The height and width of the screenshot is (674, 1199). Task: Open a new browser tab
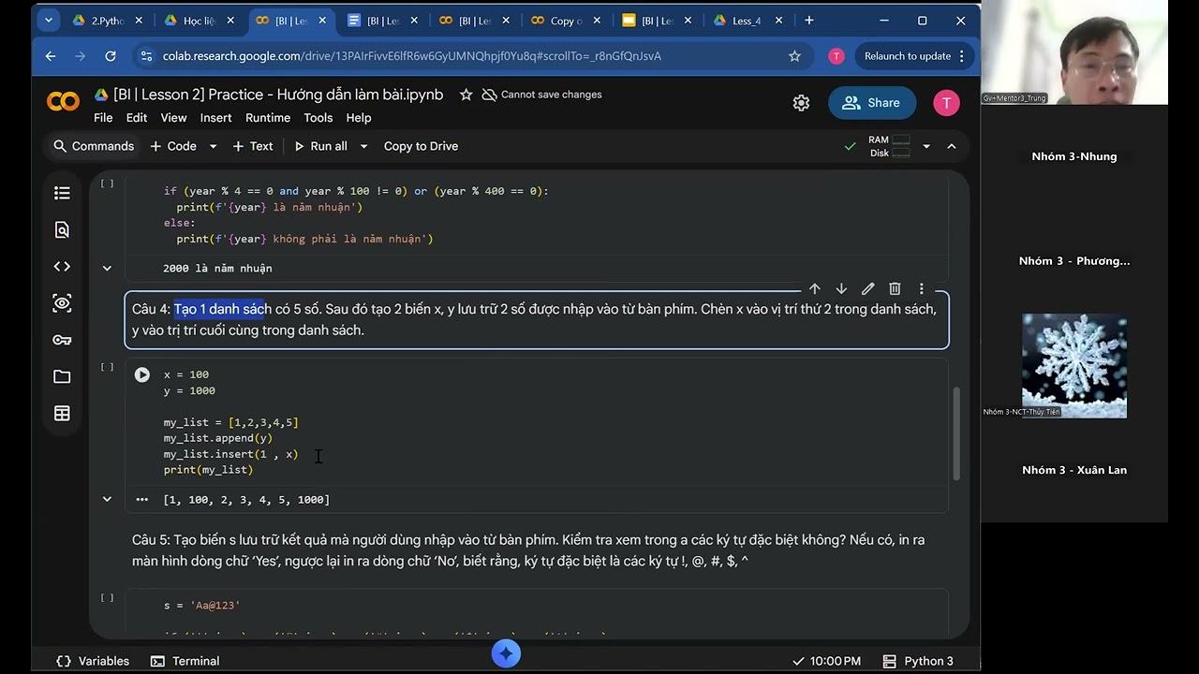click(x=808, y=21)
